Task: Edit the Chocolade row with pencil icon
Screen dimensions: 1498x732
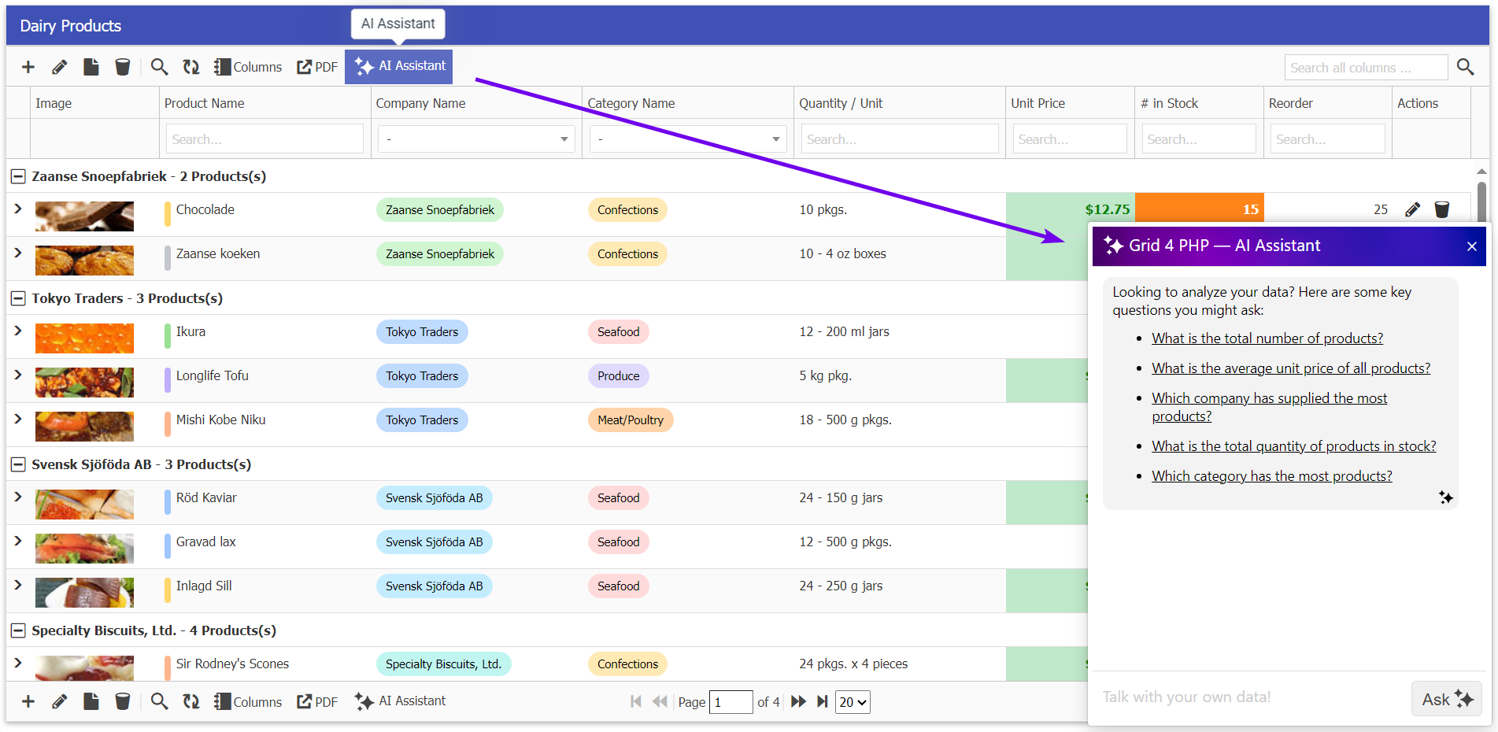Action: 1413,209
